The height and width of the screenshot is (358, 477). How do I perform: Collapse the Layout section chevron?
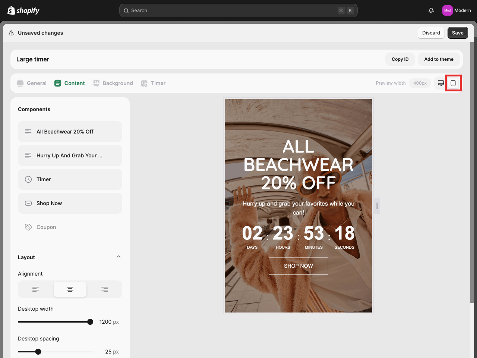119,257
